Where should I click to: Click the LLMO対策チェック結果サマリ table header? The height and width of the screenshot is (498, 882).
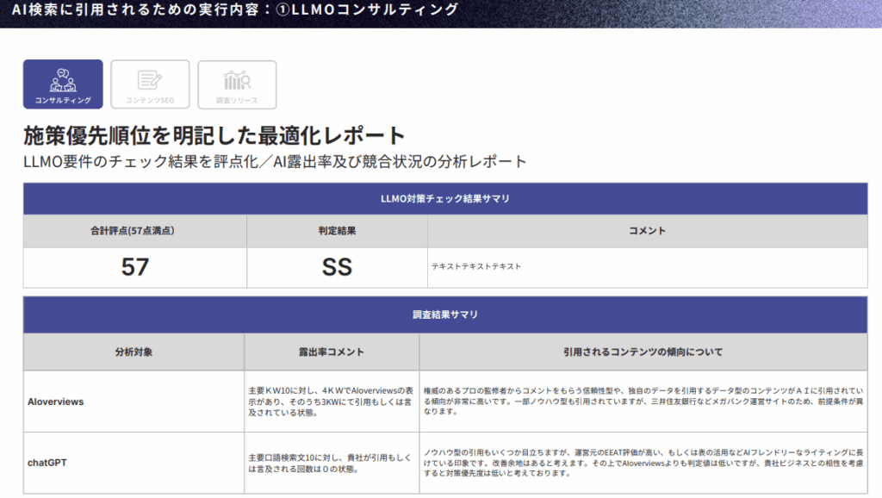(444, 199)
